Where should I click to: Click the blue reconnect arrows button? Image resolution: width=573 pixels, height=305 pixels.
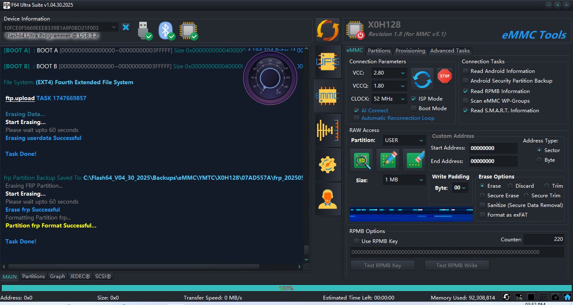pos(422,80)
